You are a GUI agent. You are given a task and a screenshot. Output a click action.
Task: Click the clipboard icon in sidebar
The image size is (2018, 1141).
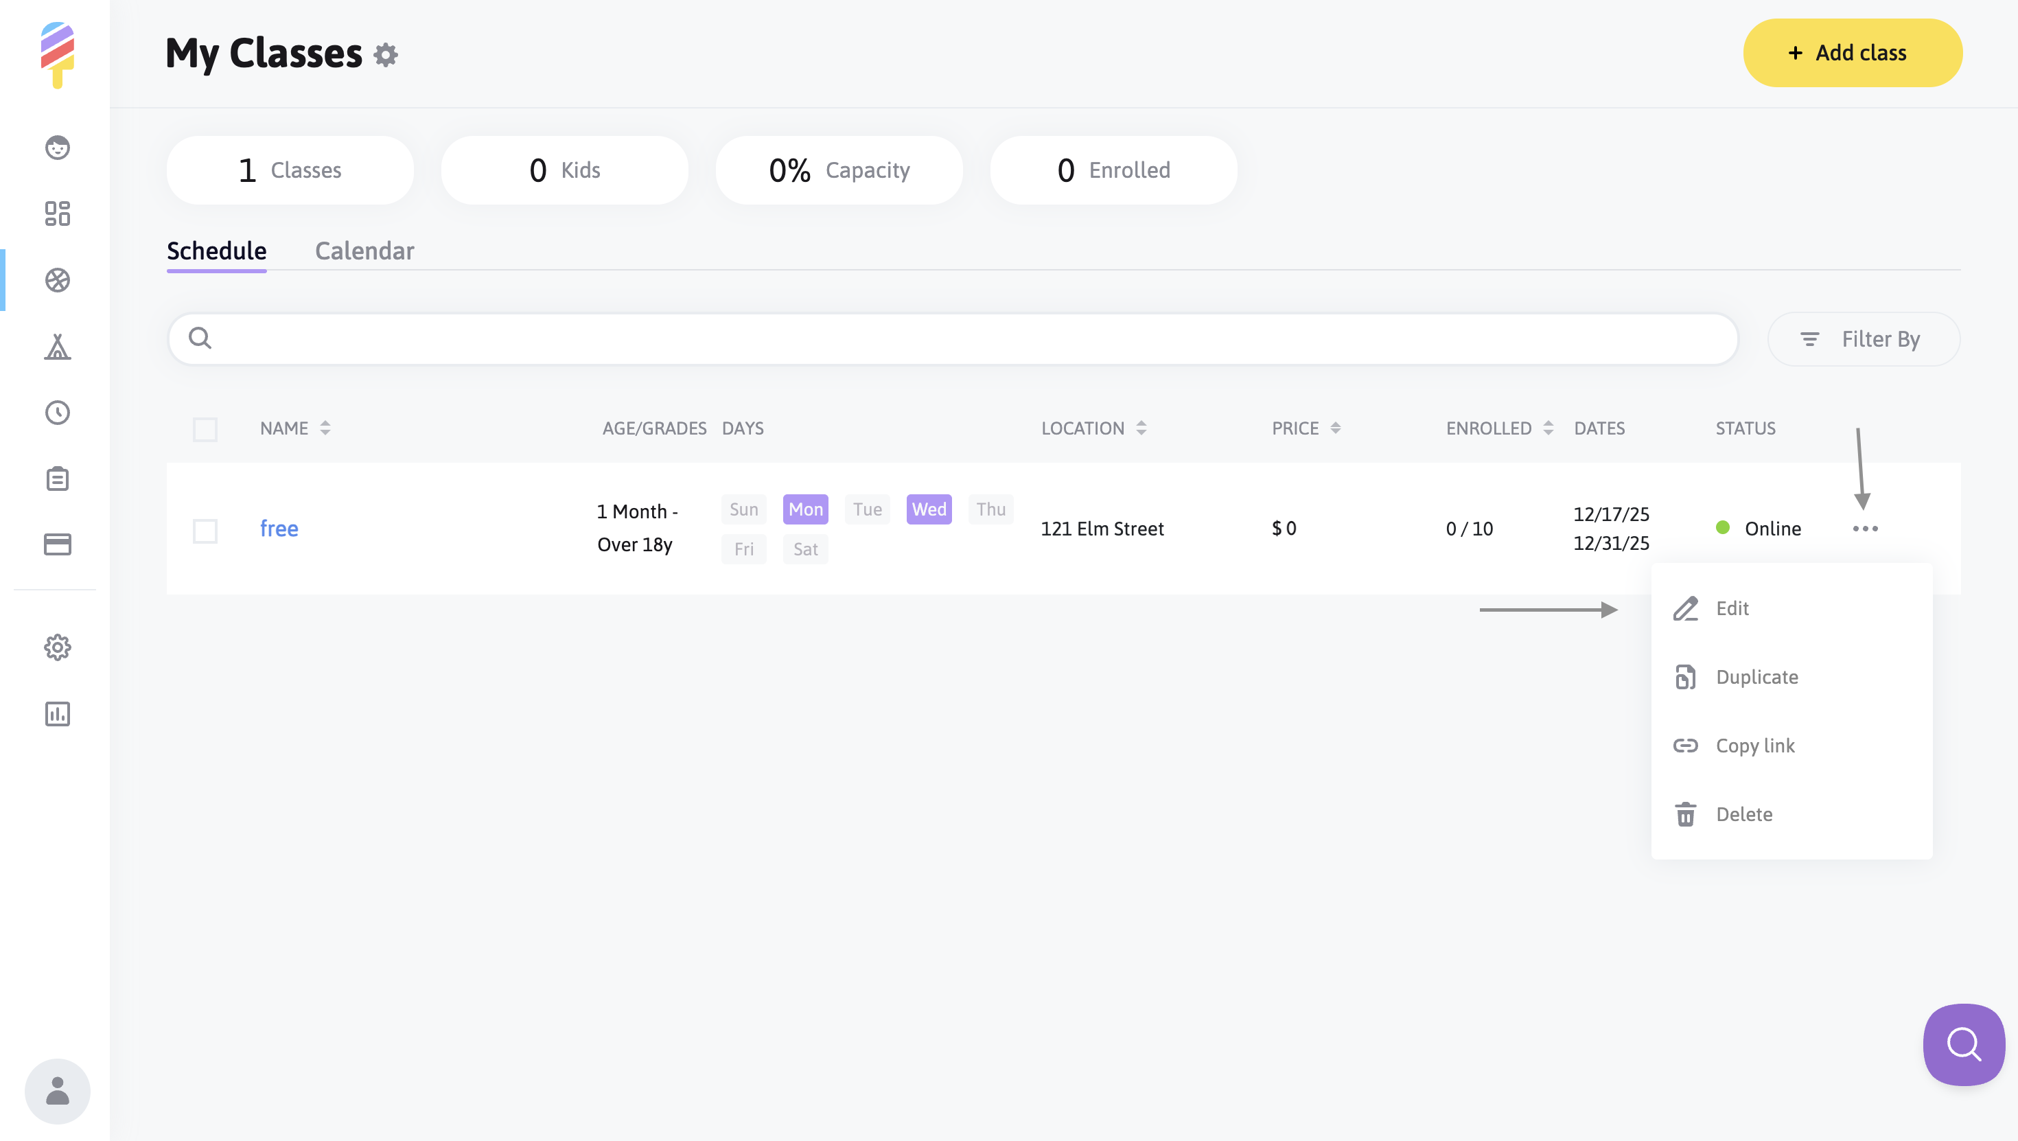coord(57,478)
